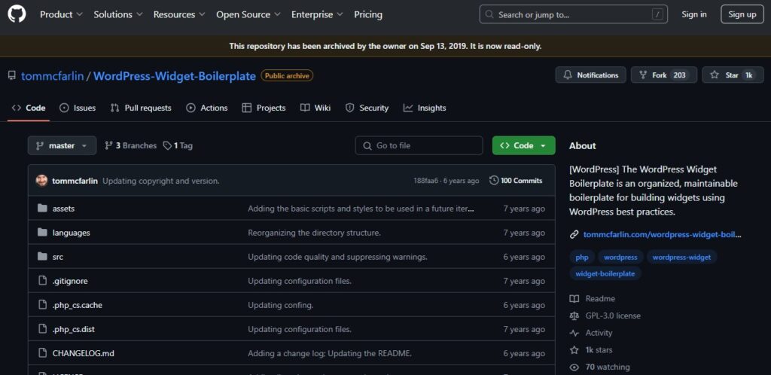Open the Insights tab
771x375 pixels.
(x=425, y=108)
